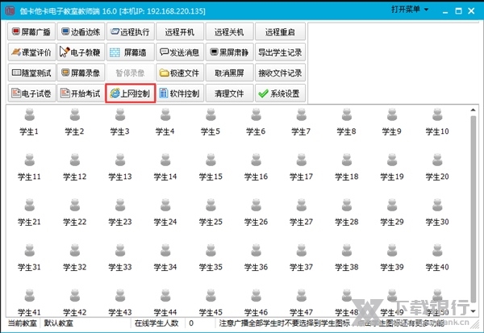The height and width of the screenshot is (333, 484).
Task: Start 随堂测试 quiz
Action: tap(31, 73)
